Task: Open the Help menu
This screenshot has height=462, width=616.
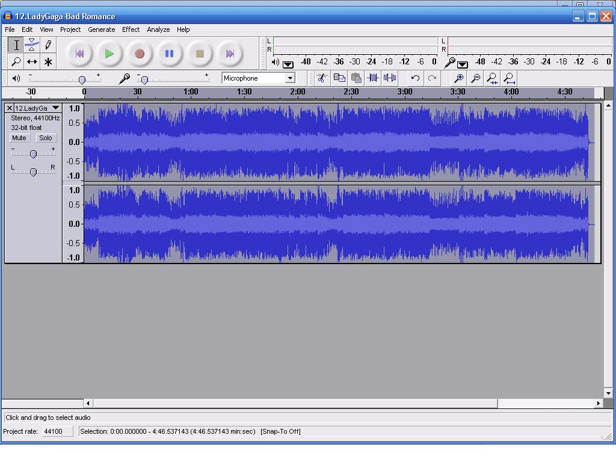Action: click(x=183, y=29)
